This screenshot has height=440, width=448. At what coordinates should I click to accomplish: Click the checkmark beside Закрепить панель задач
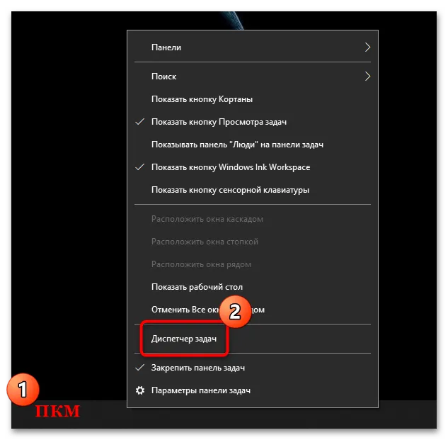click(x=139, y=368)
